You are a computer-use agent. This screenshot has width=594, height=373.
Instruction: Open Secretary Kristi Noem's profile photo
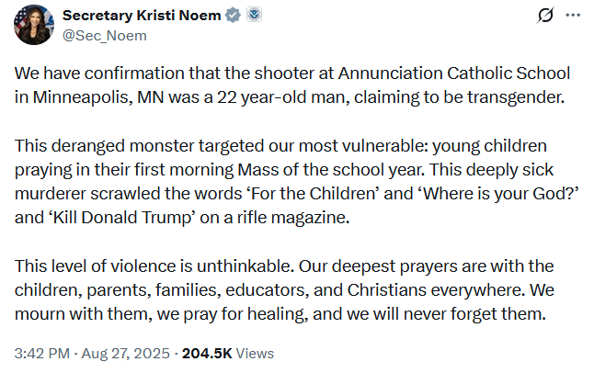[x=35, y=24]
